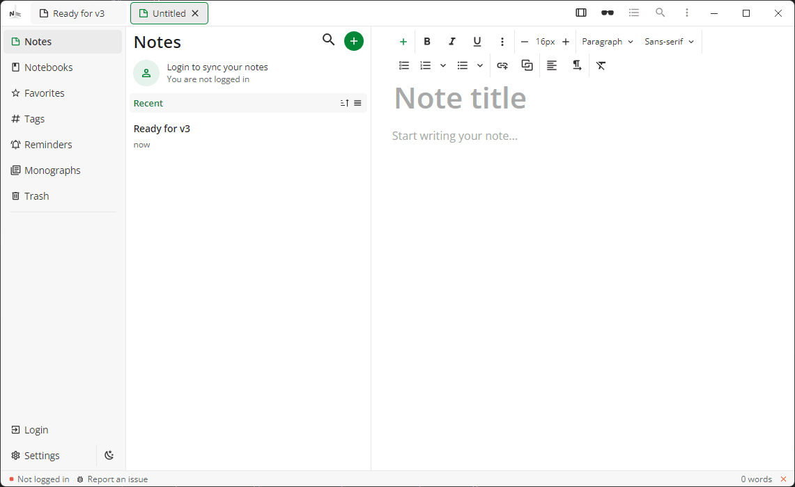Screen dimensions: 795x487
Task: Toggle underline formatting on
Action: click(x=477, y=41)
